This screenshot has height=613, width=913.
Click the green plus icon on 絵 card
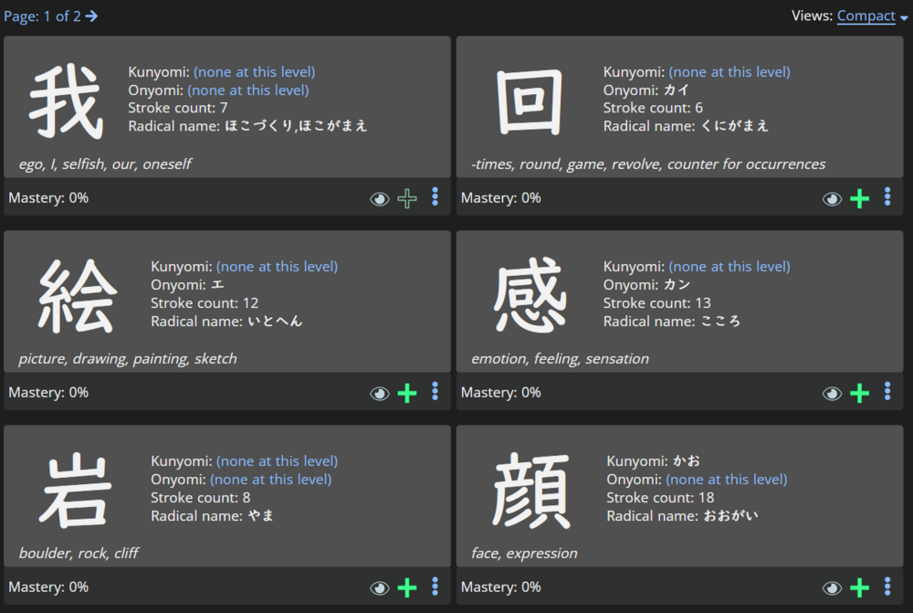point(407,393)
